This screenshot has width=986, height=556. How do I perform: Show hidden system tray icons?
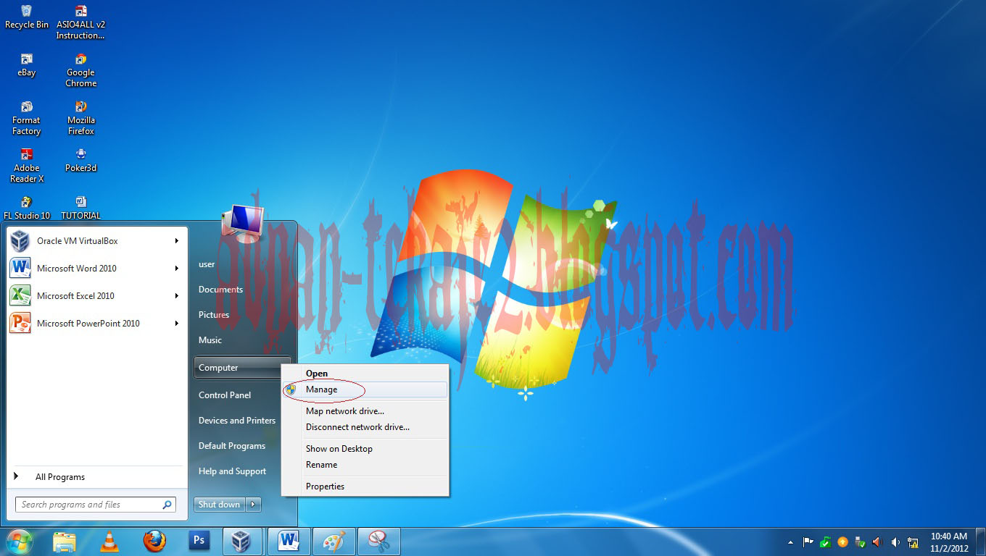pyautogui.click(x=790, y=542)
